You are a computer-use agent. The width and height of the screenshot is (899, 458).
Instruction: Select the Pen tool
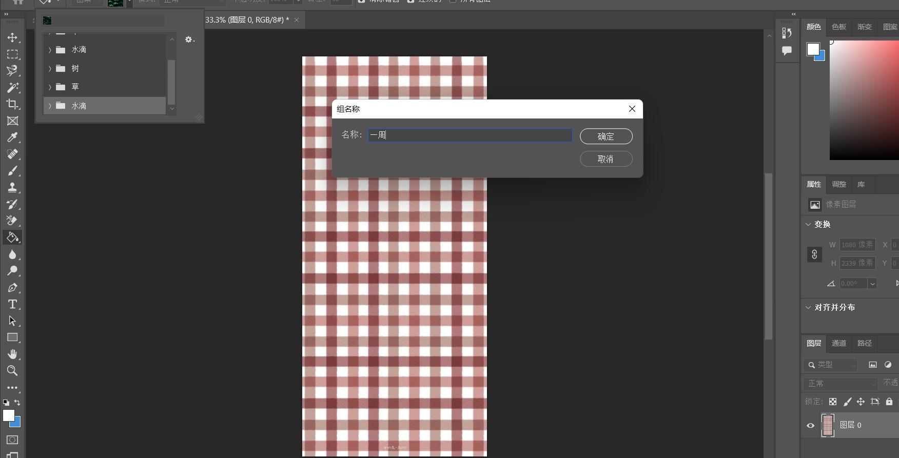click(x=12, y=288)
